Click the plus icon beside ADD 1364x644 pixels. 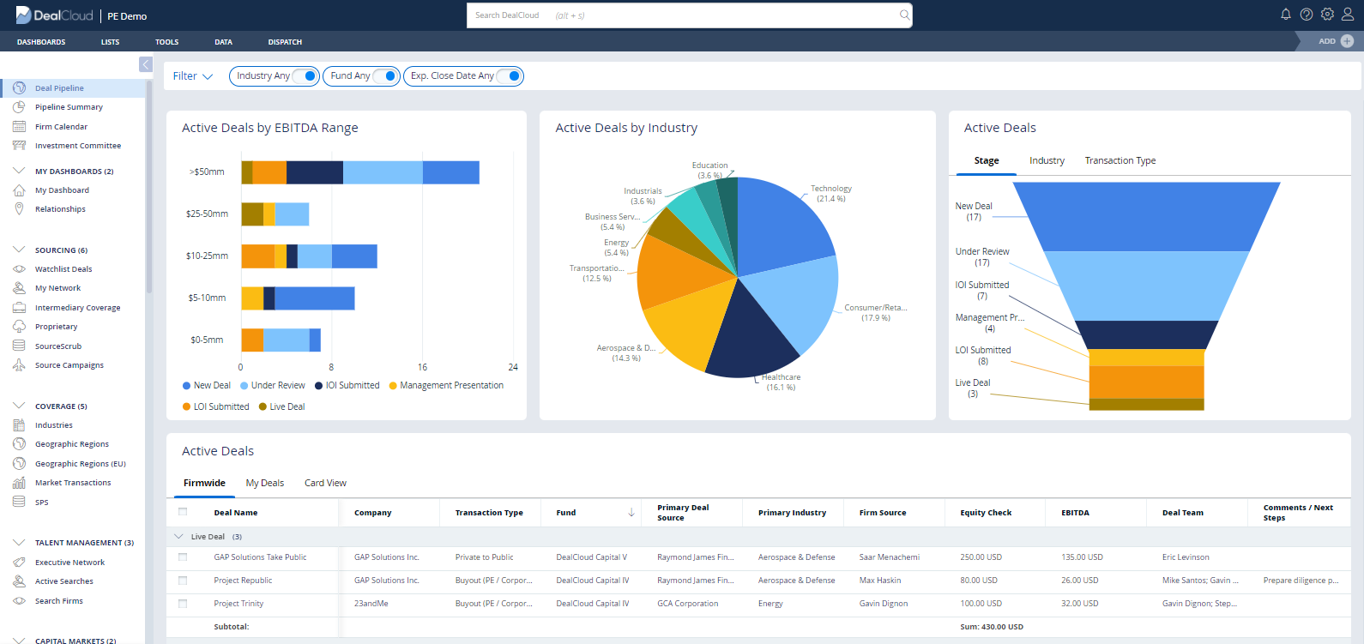click(x=1347, y=41)
